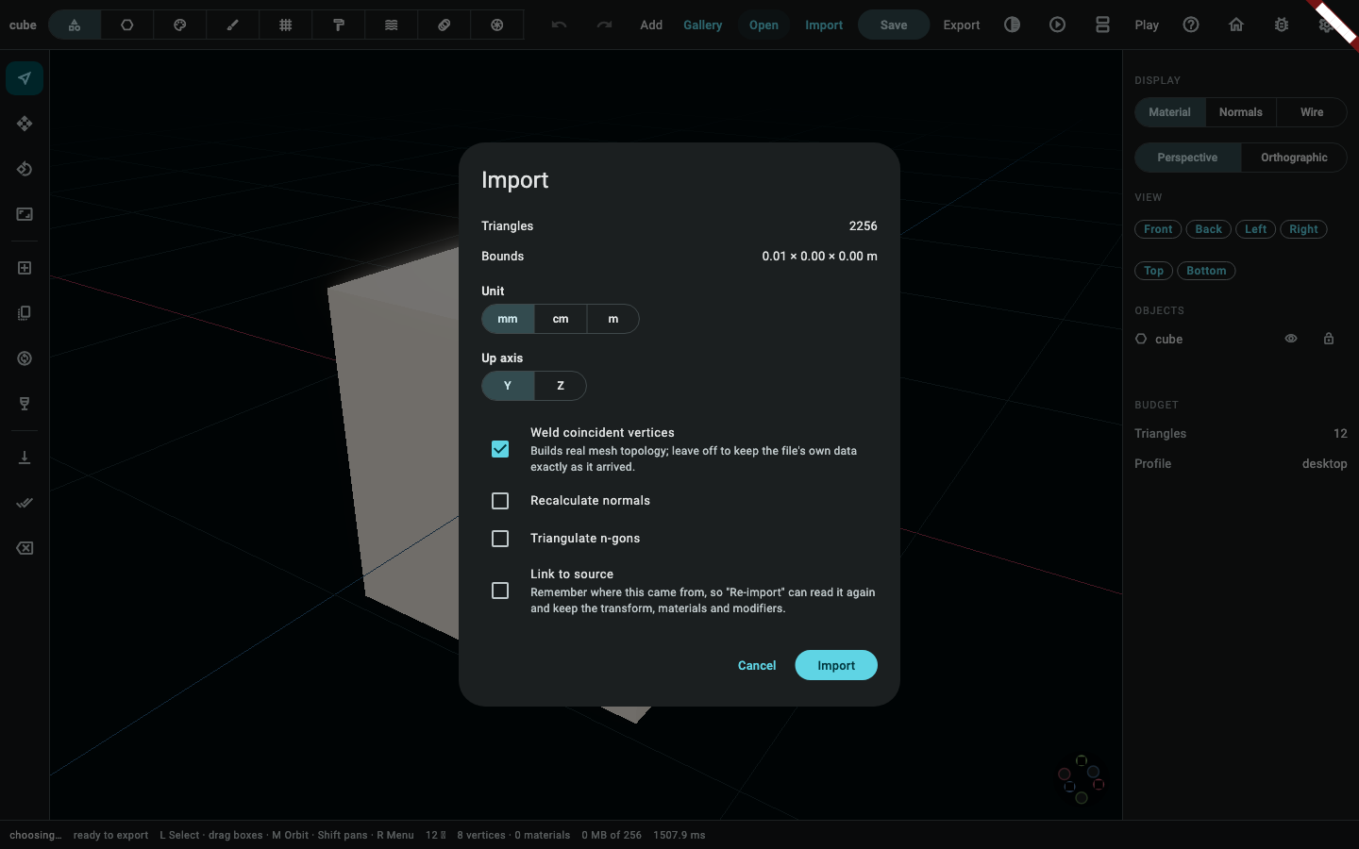Image resolution: width=1359 pixels, height=849 pixels.
Task: Open the palette materials mode
Action: [180, 25]
